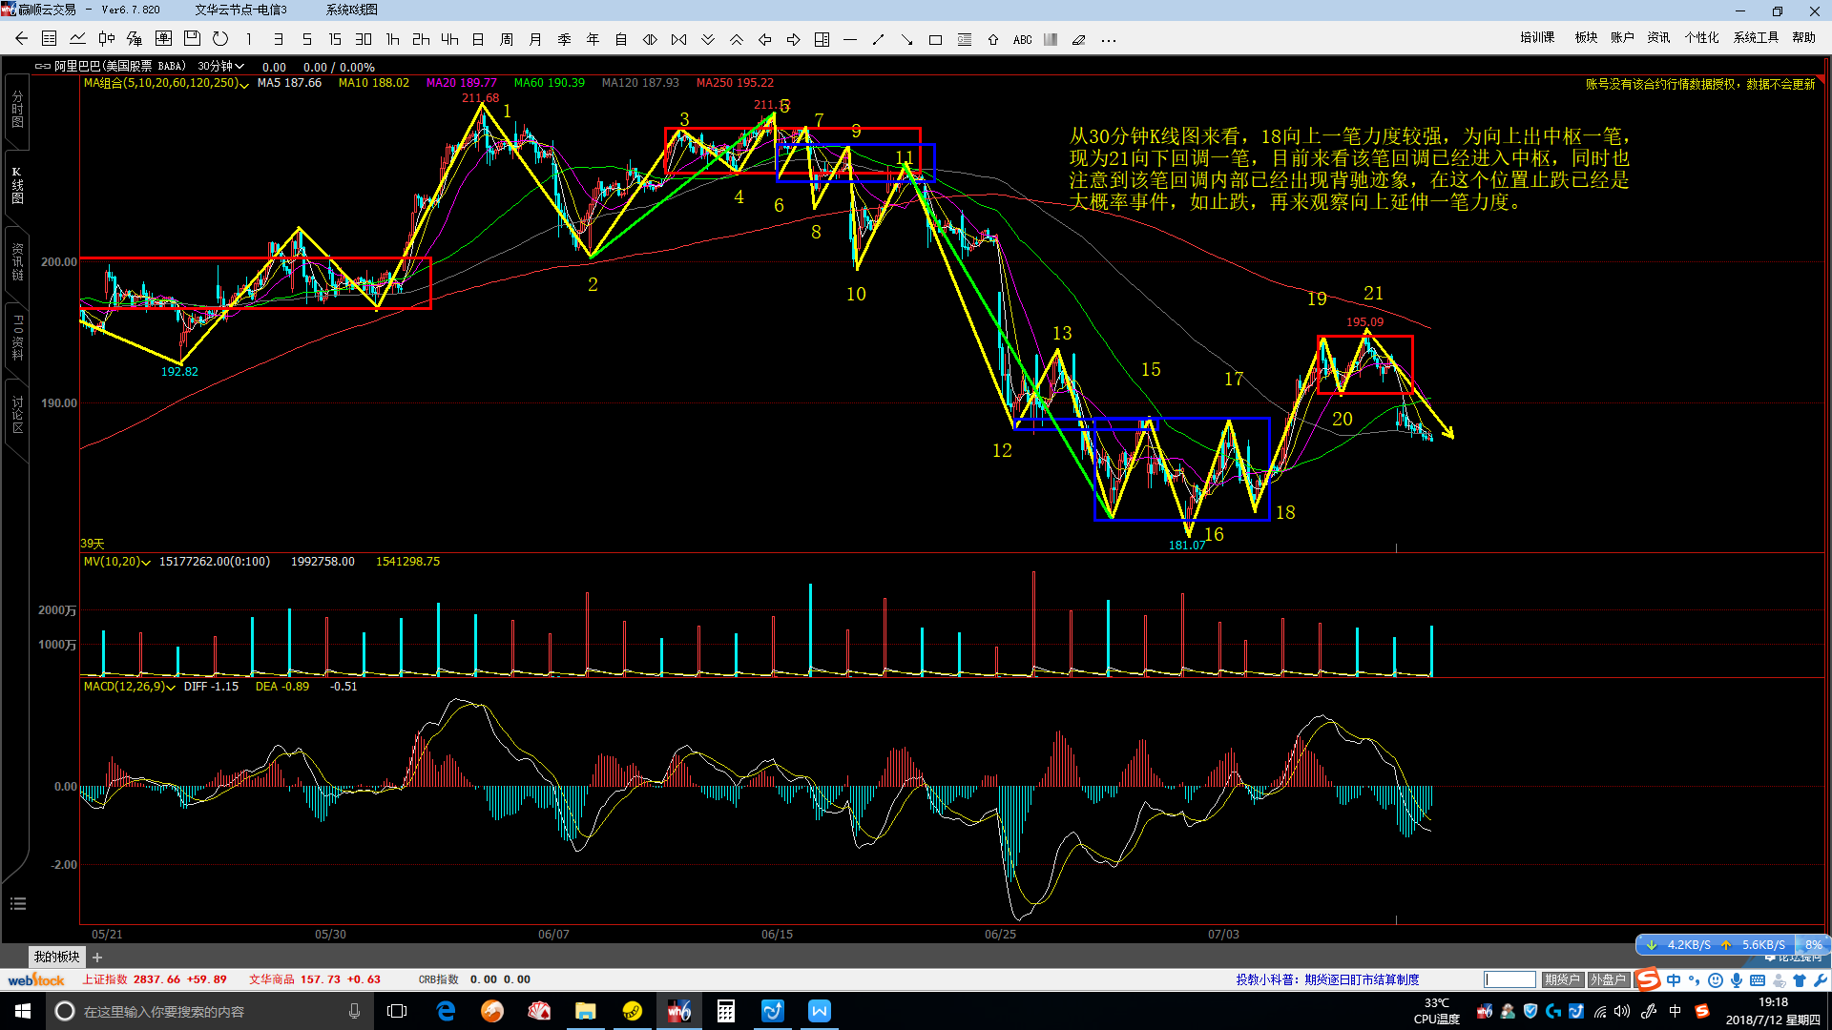Click the Sogou IME microphone icon

1737,980
